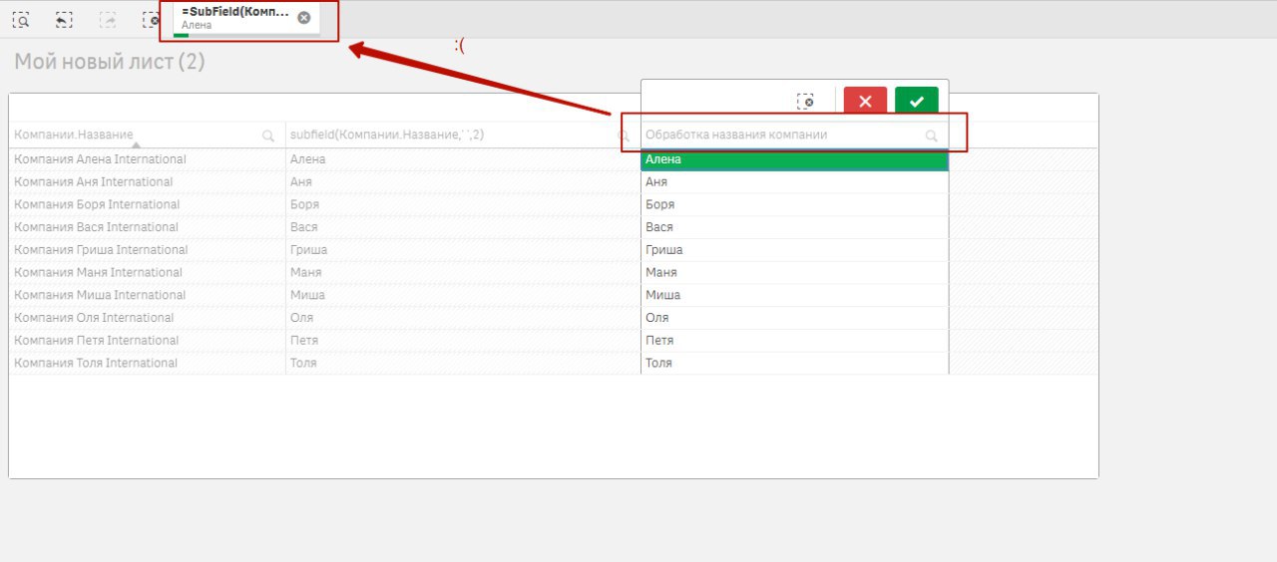This screenshot has height=562, width=1277.
Task: Select Боря in subfield table column
Action: click(463, 204)
